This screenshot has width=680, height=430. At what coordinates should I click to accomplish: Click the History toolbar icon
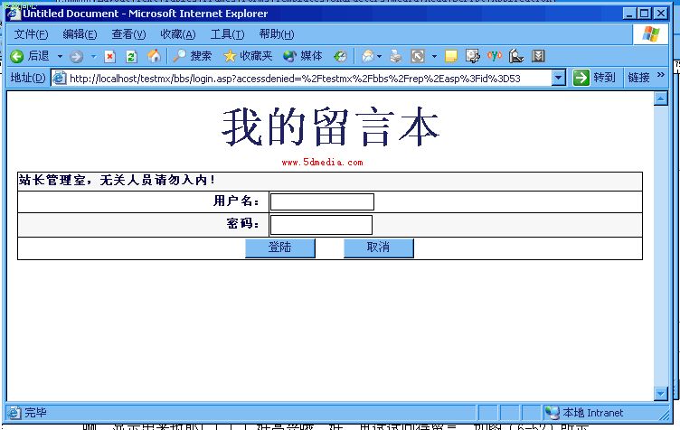pyautogui.click(x=340, y=56)
